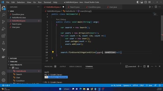The width and height of the screenshot is (163, 91).
Task: Open the Explorer view in activity bar
Action: tap(3, 8)
